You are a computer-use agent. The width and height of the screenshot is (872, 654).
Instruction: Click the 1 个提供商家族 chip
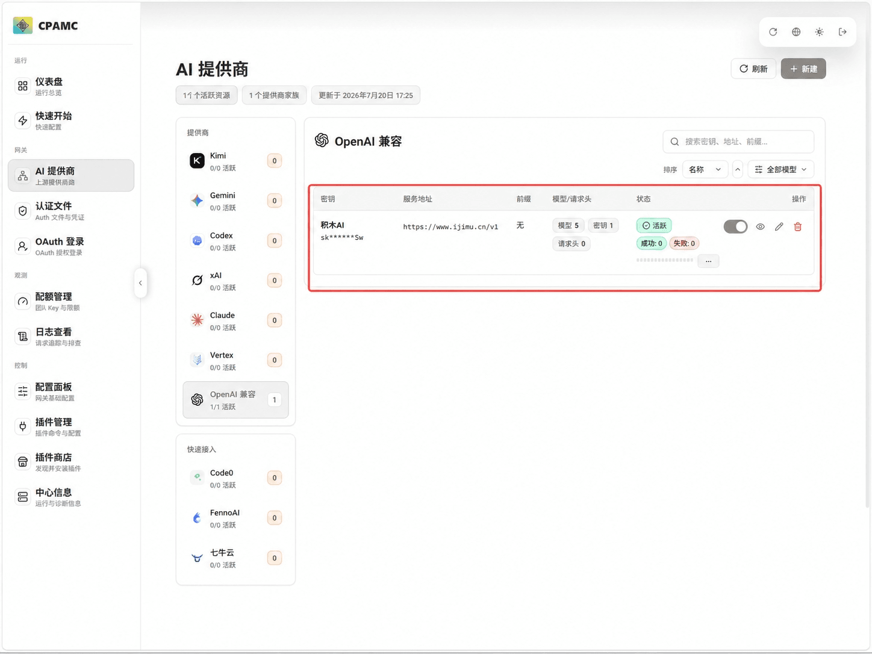coord(275,95)
